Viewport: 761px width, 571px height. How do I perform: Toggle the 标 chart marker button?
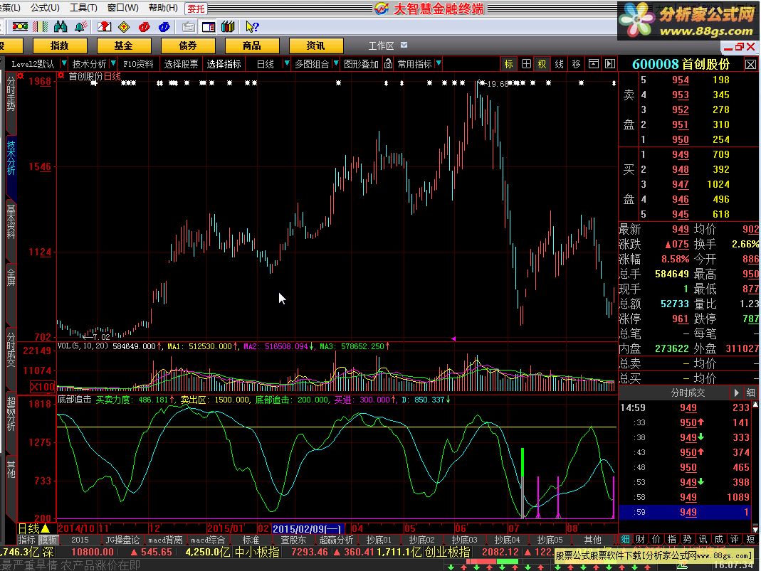508,63
